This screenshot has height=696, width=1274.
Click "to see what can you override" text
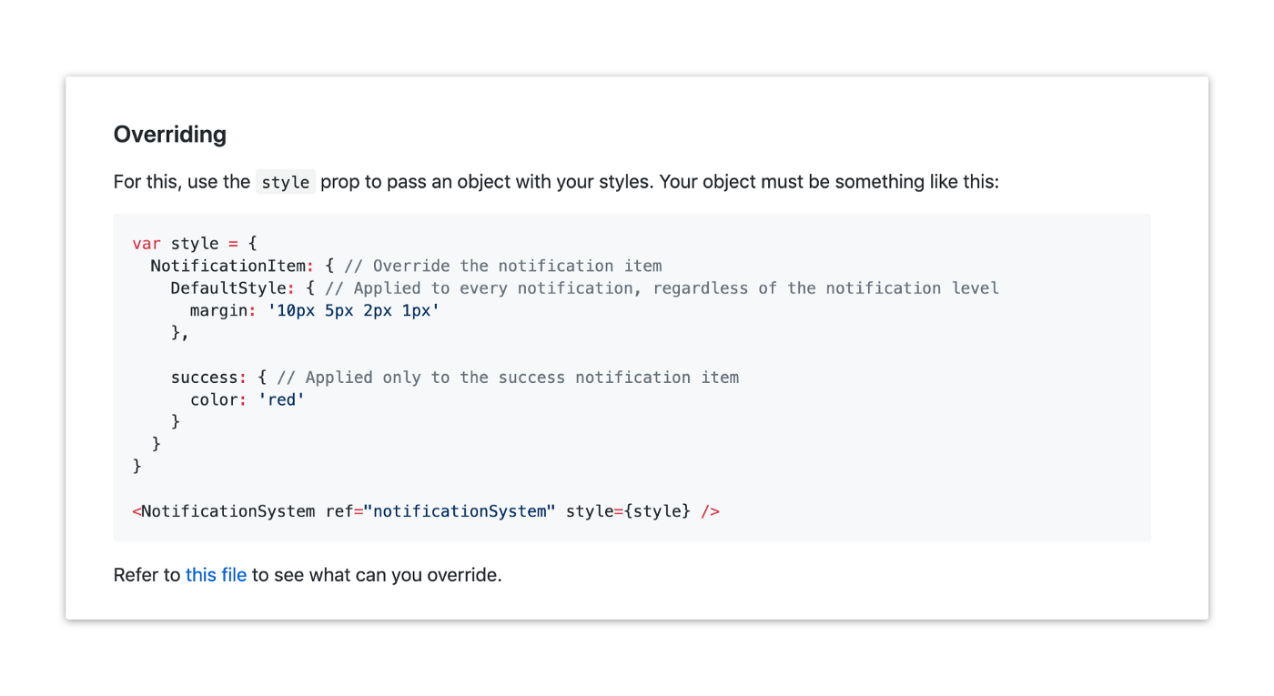[x=377, y=575]
